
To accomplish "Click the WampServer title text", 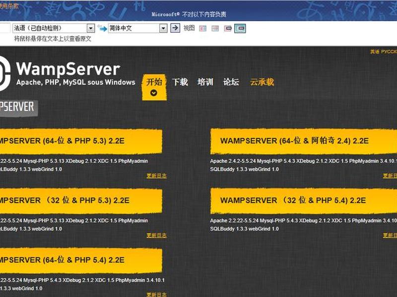I will point(68,69).
